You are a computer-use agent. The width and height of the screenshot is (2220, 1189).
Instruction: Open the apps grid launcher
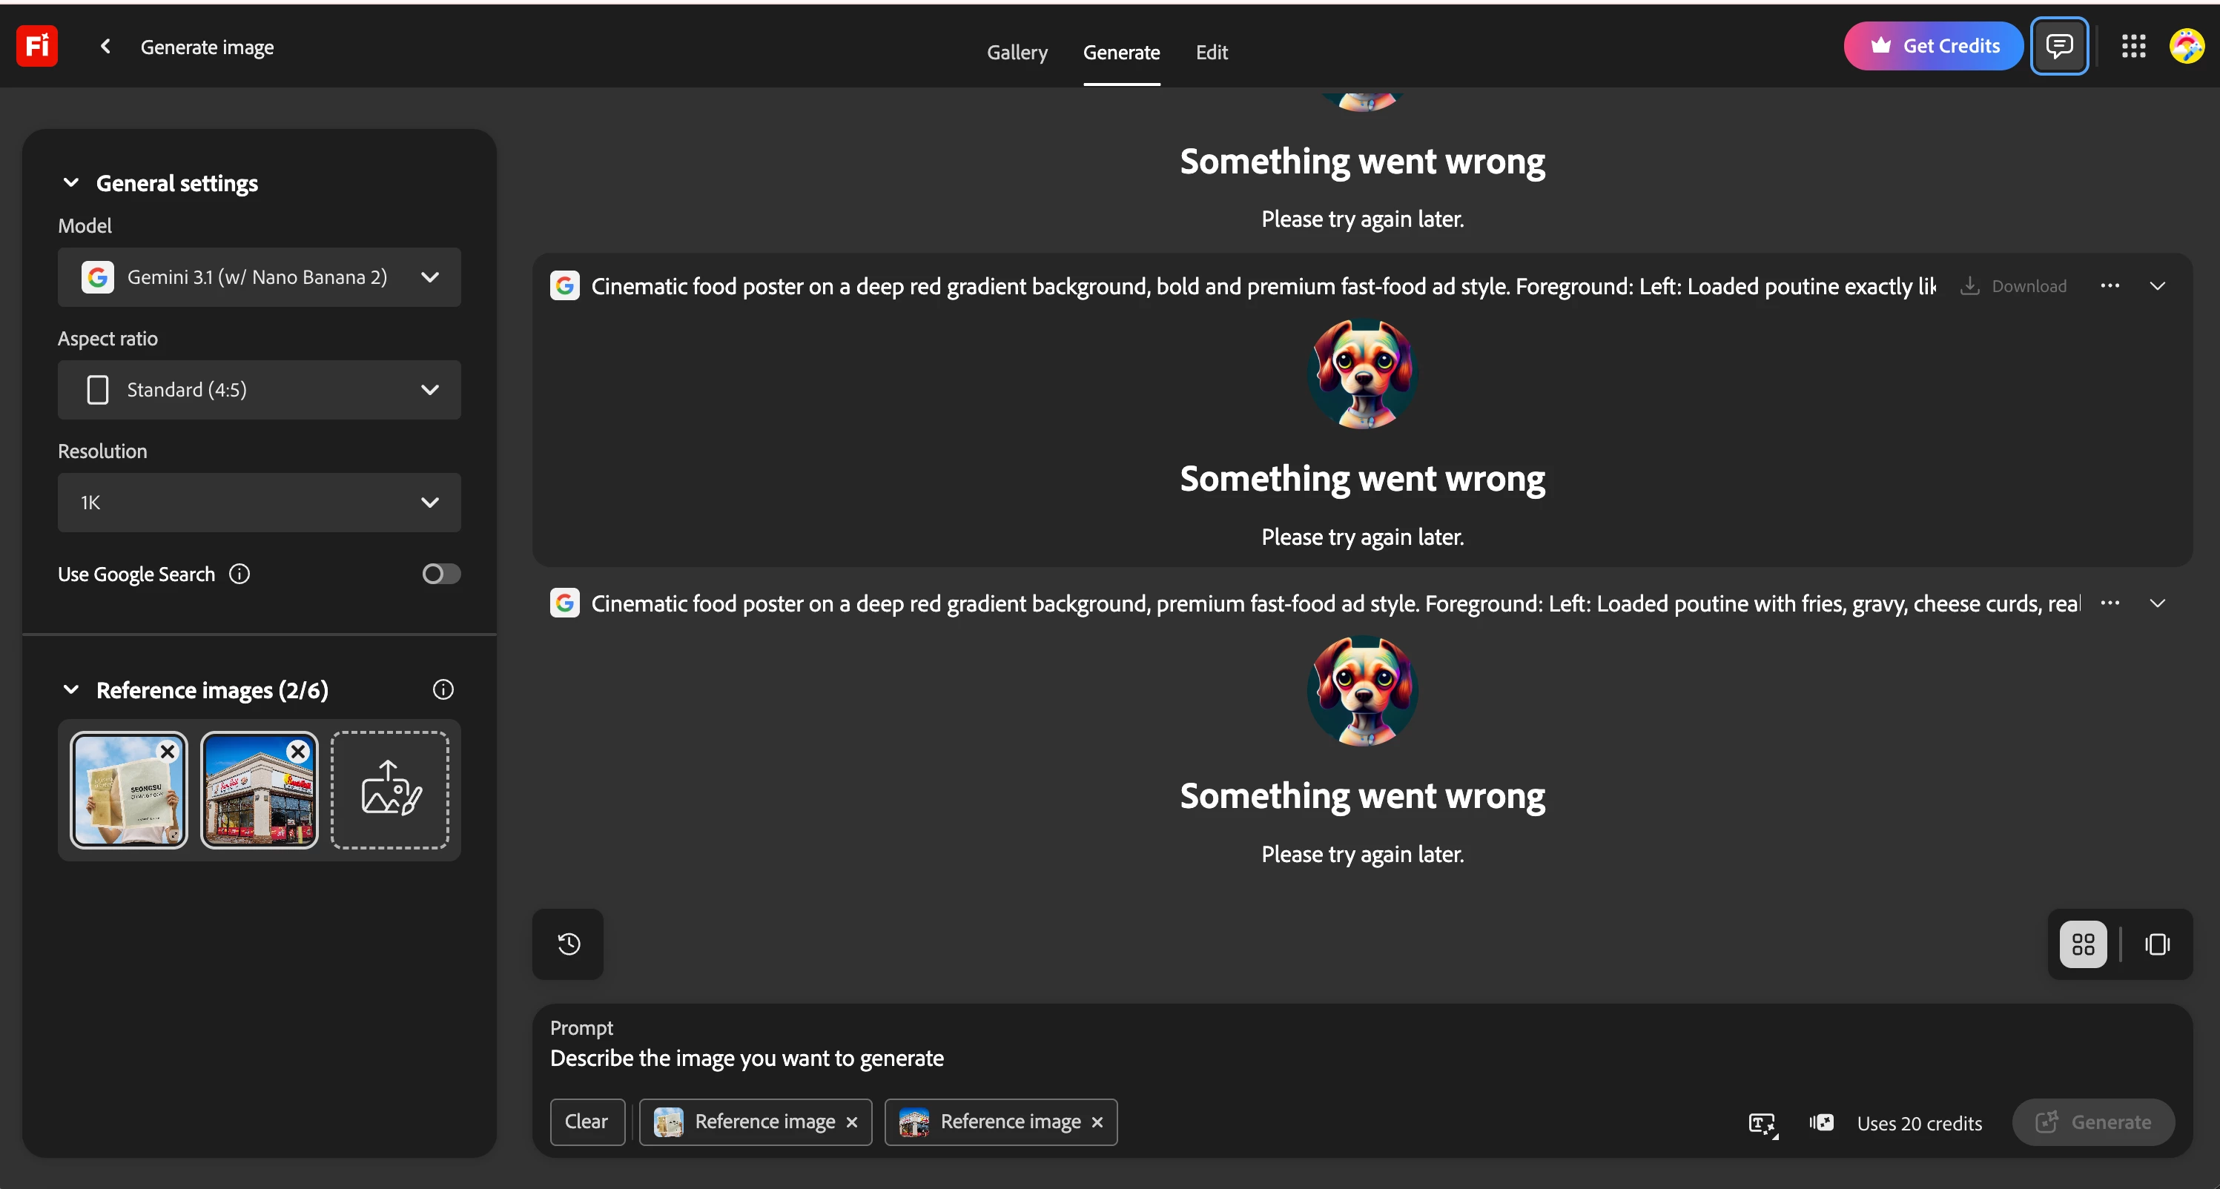coord(2133,47)
